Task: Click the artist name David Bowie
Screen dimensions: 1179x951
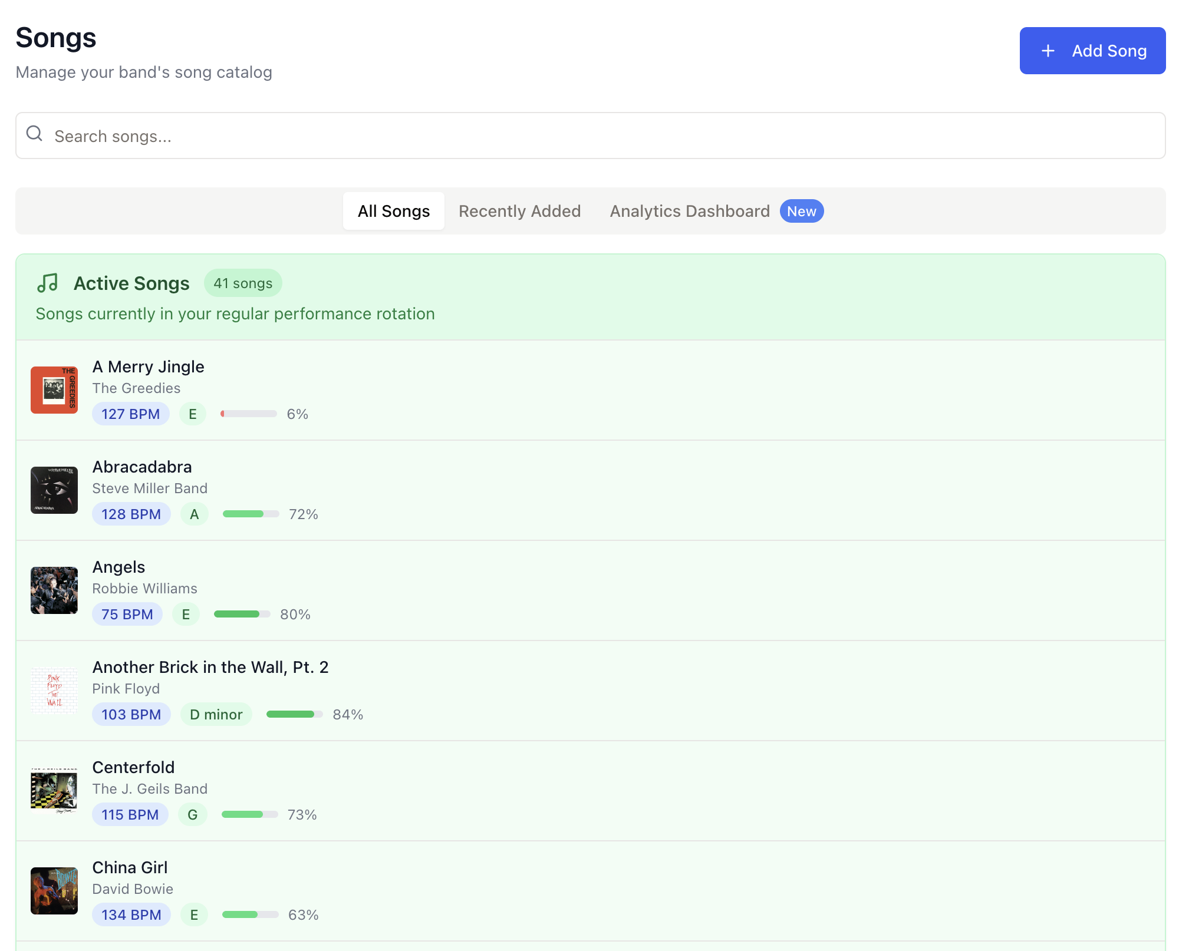Action: [133, 889]
